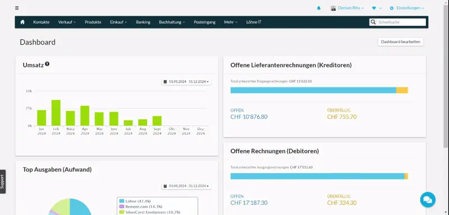Click the Demian Rihs profile avatar

(x=333, y=8)
